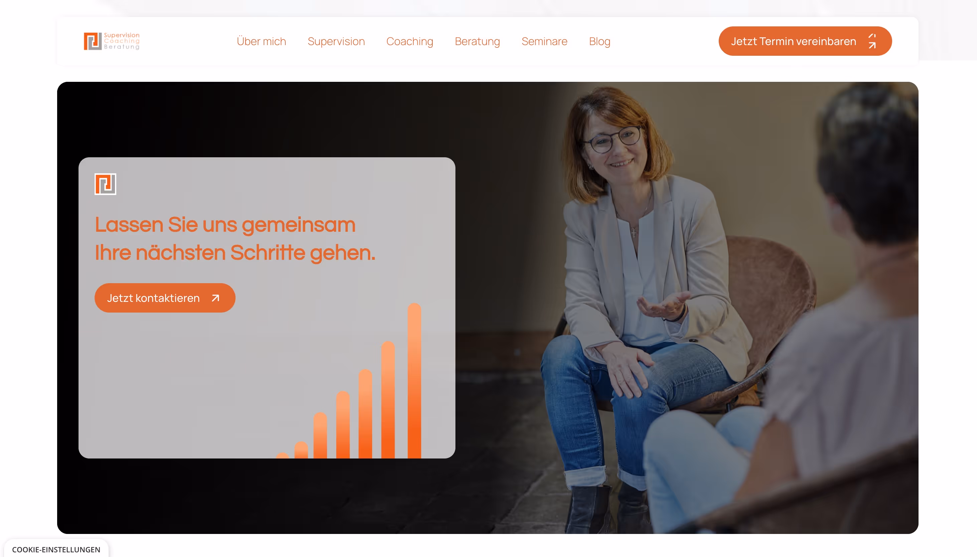Click the orange square logo in hero card
Screen dimensions: 977x557
[105, 184]
